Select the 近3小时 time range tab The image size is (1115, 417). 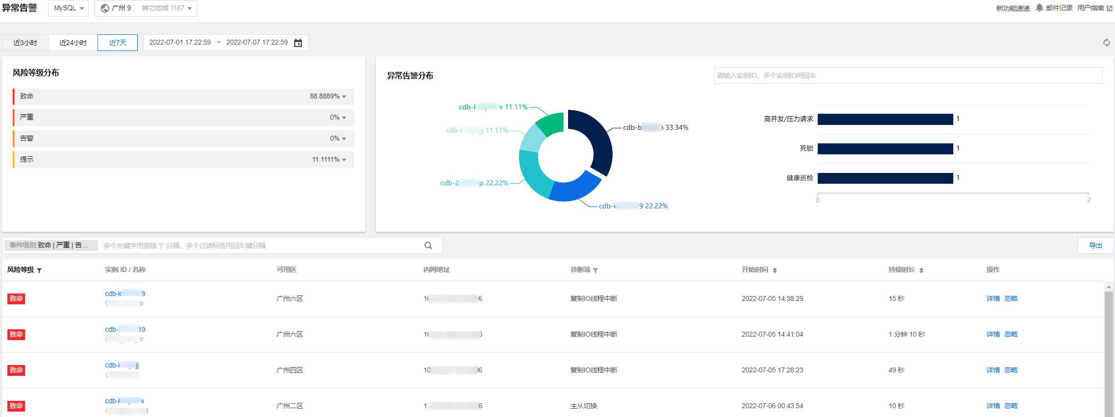(25, 43)
